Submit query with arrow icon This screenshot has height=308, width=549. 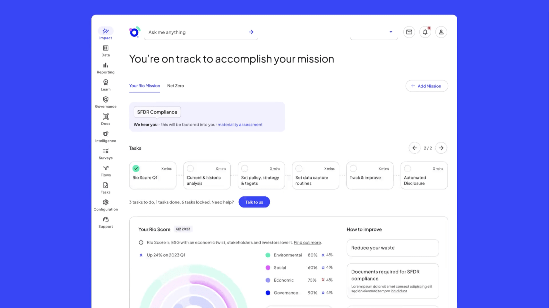coord(251,32)
